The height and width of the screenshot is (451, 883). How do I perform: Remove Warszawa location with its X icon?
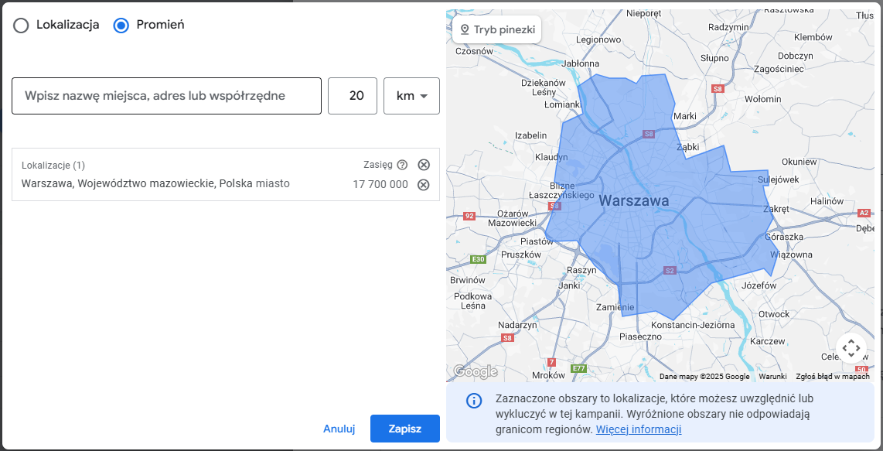pyautogui.click(x=424, y=184)
